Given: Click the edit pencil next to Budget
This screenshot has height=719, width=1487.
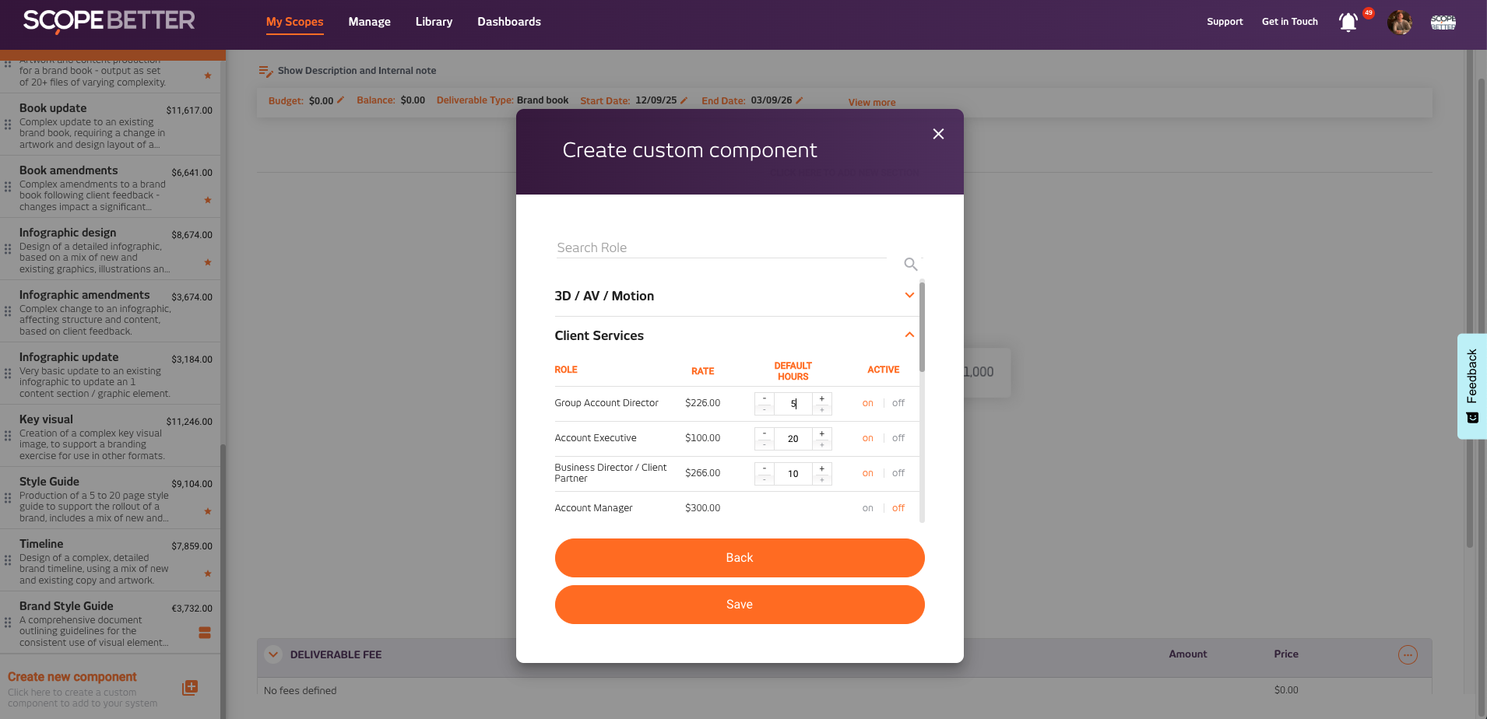Looking at the screenshot, I should [340, 100].
